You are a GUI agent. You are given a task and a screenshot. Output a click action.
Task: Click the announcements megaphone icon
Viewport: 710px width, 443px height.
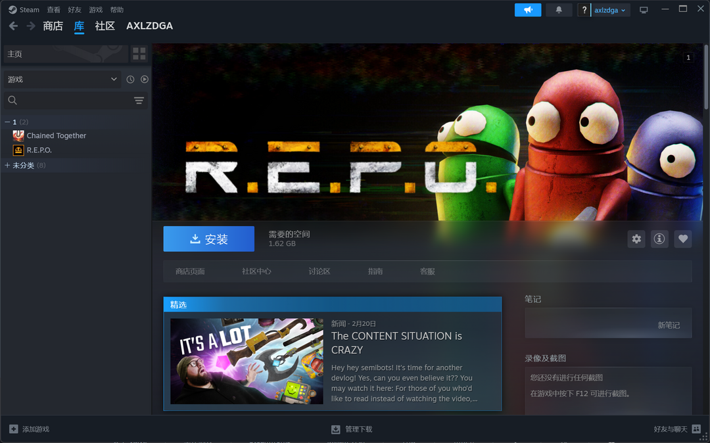tap(528, 10)
